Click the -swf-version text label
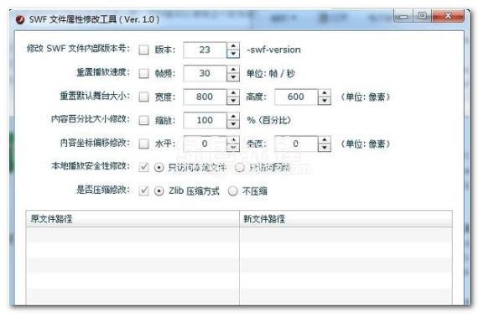This screenshot has height=314, width=479. pos(273,50)
